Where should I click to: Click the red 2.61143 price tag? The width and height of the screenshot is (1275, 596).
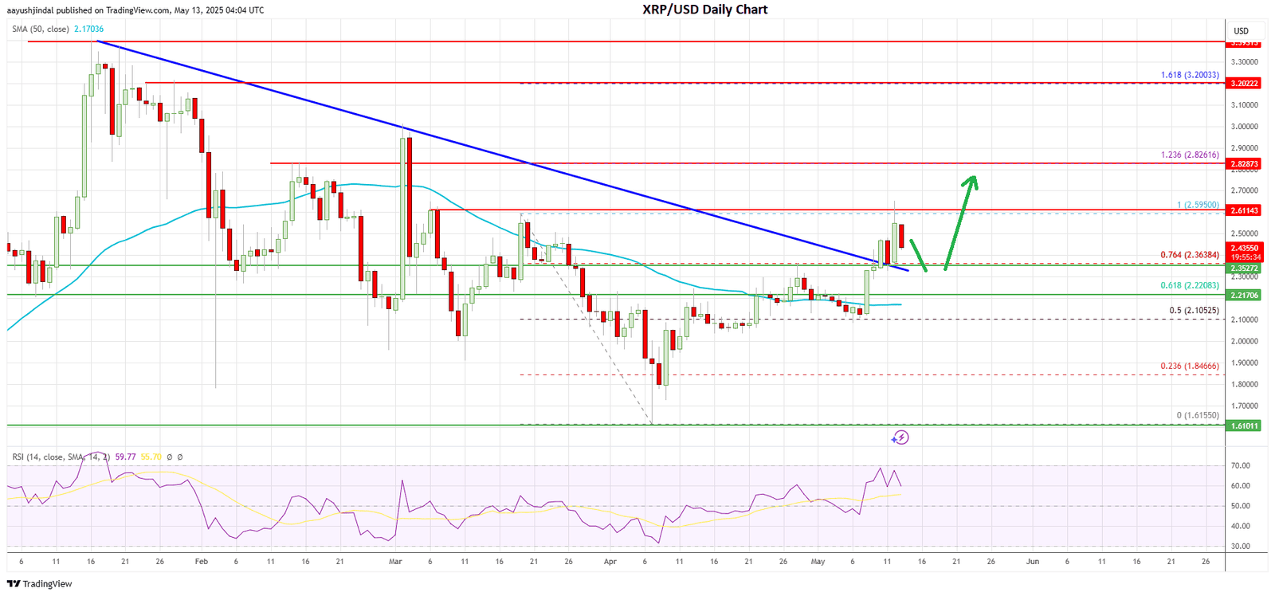tap(1245, 210)
